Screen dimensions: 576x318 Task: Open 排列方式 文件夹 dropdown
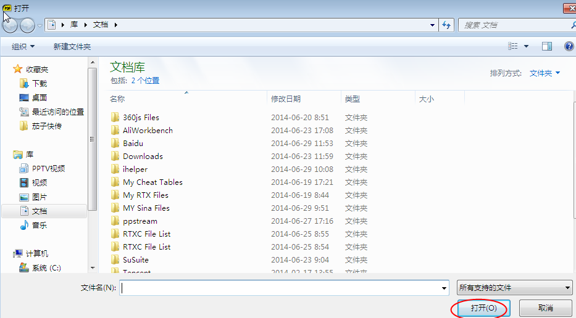click(x=545, y=73)
